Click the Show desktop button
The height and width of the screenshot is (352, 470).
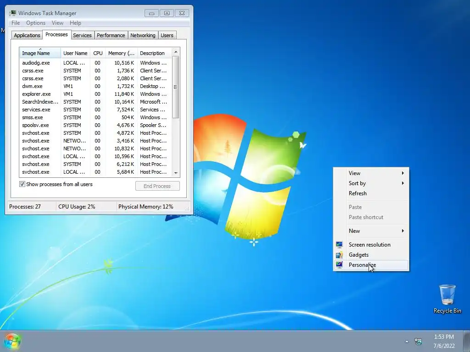[466, 341]
